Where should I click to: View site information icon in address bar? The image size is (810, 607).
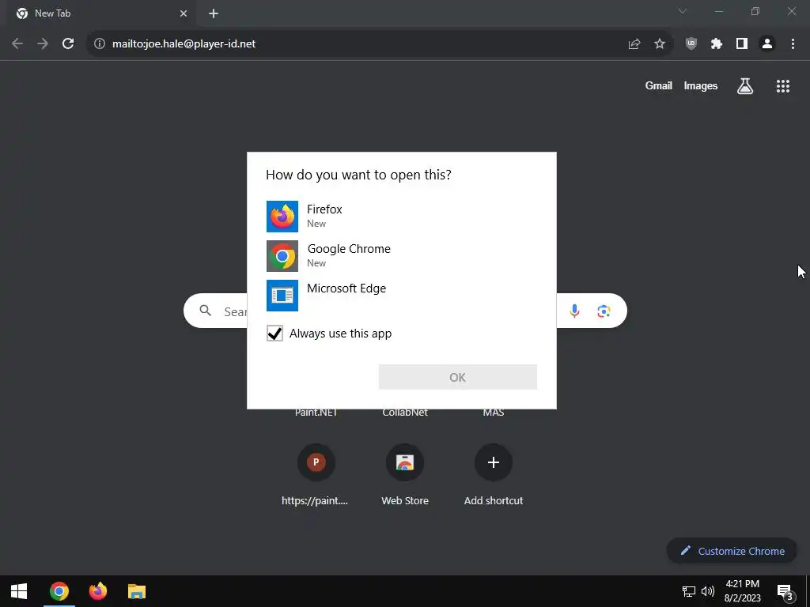99,44
